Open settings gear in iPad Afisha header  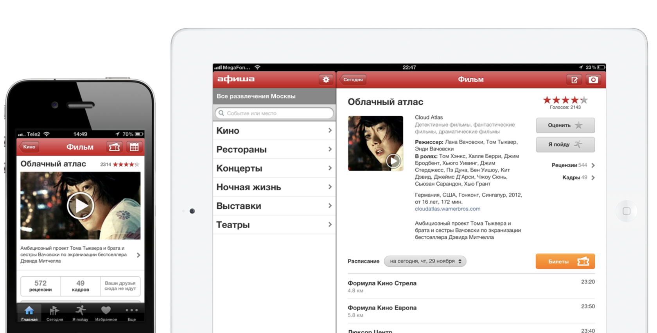click(326, 80)
